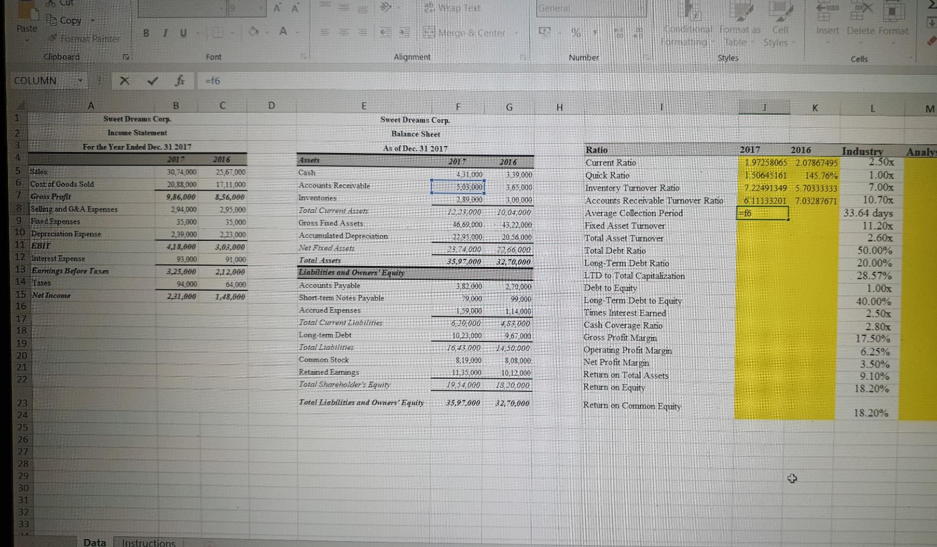Select the 'Net Income' row label
The width and height of the screenshot is (937, 547).
[x=51, y=295]
